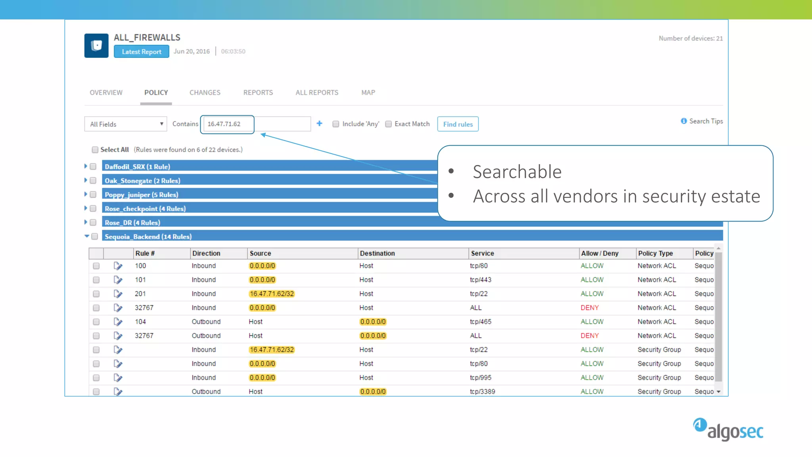Click the rules table vertical scrollbar
This screenshot has height=457, width=812.
coord(718,316)
